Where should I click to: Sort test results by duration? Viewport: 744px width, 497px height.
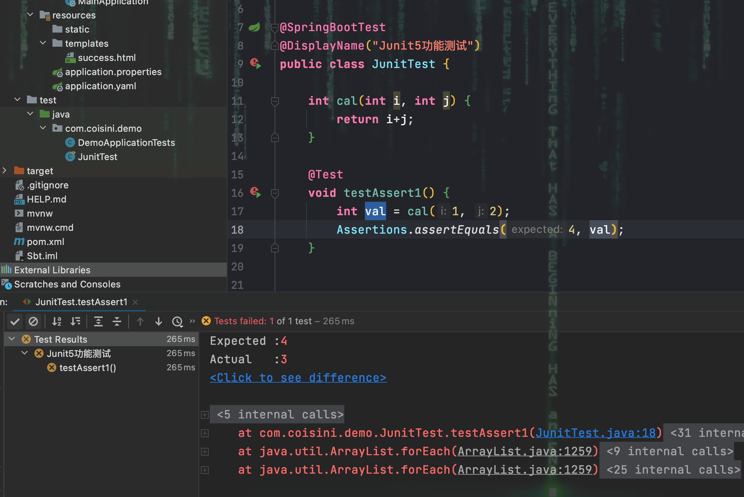[x=75, y=321]
